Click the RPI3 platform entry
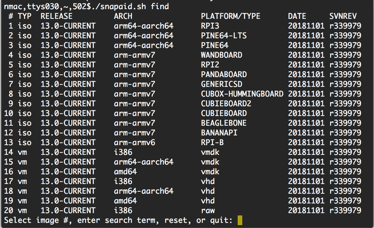The image size is (374, 228). pos(210,26)
